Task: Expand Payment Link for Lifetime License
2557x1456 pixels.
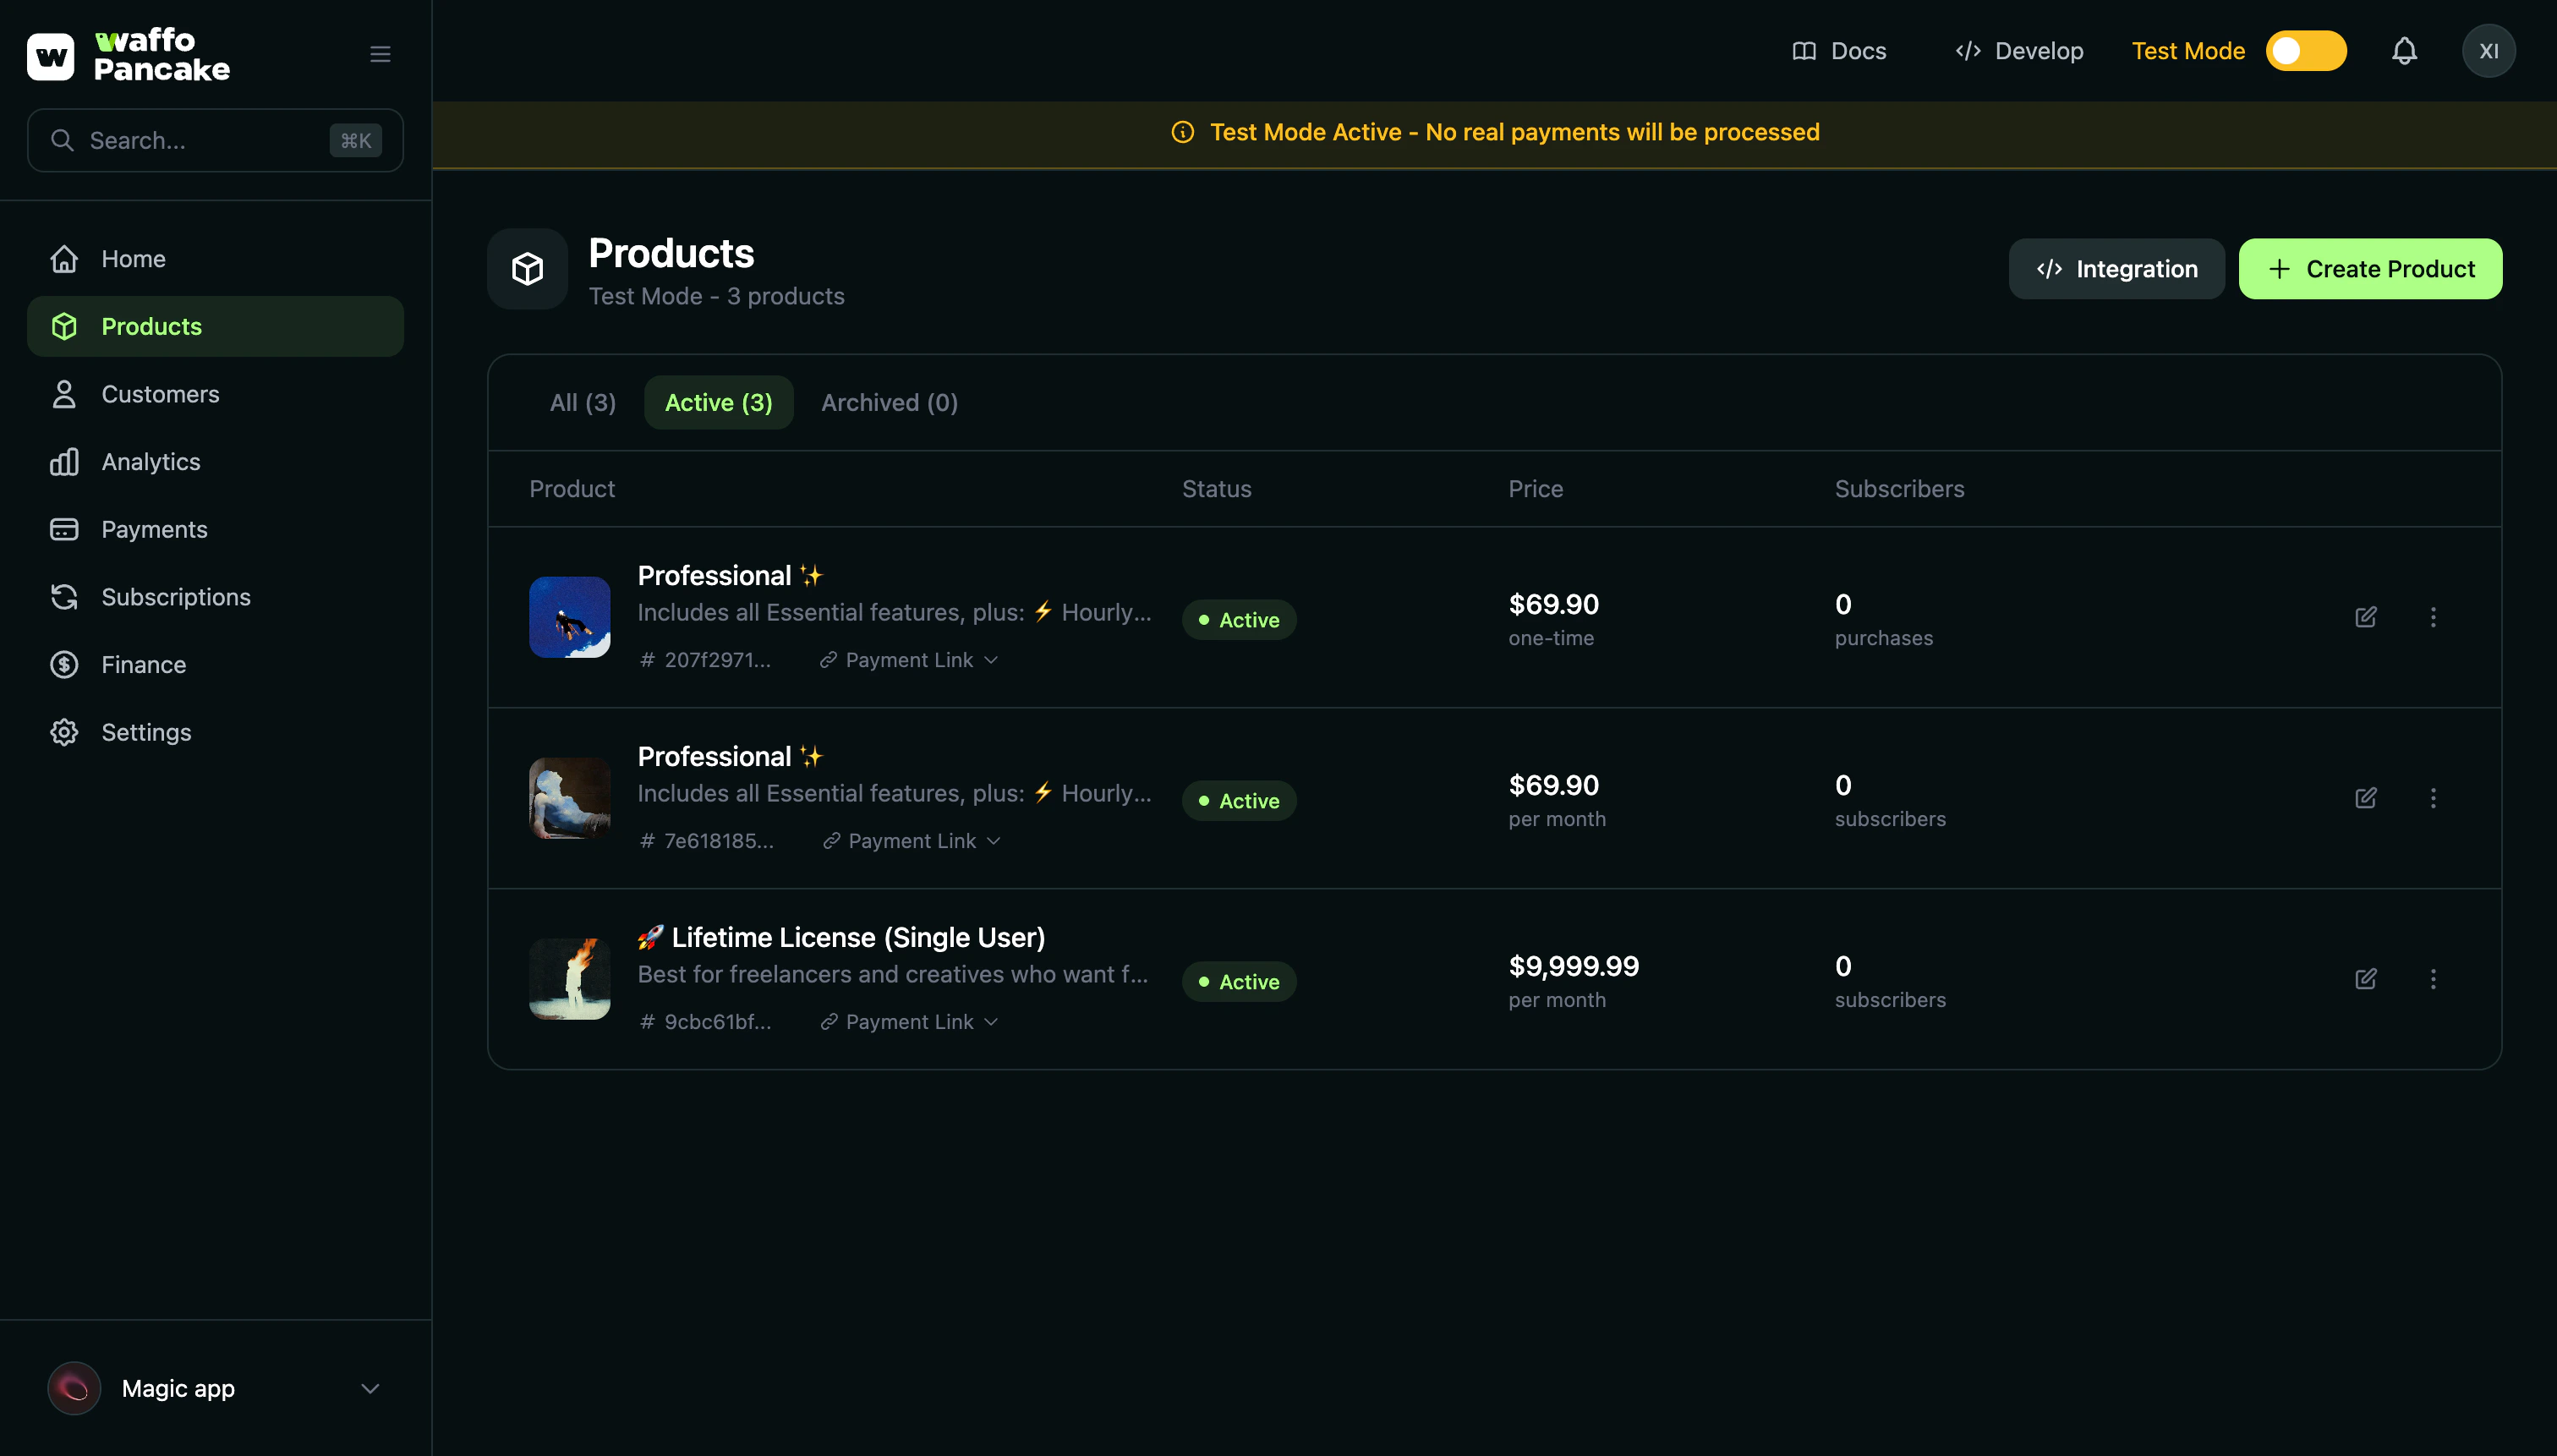Action: (x=907, y=1021)
